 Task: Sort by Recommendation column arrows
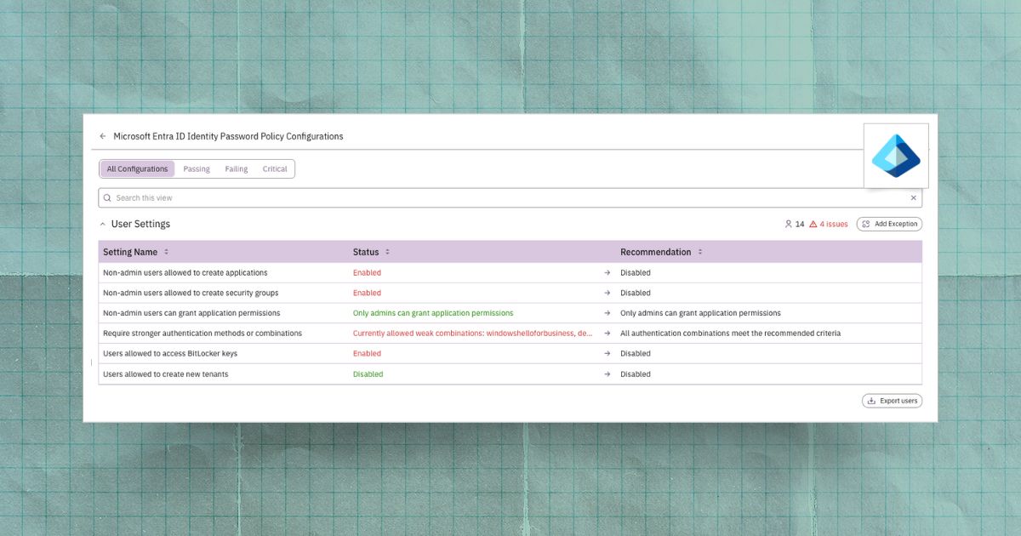700,252
